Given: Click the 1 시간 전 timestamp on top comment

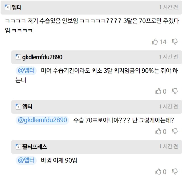Looking at the screenshot, I should 169,7.
